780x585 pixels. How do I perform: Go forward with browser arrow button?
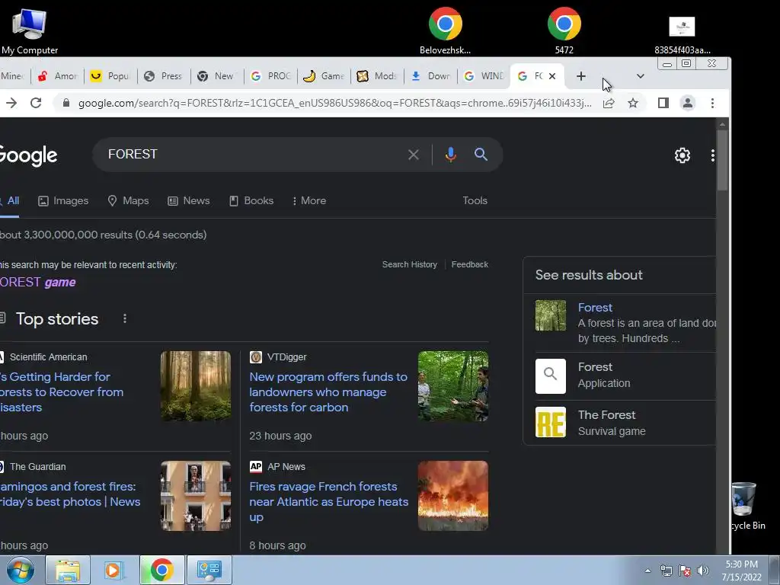point(11,103)
